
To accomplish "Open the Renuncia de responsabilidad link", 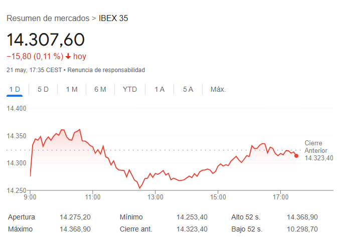I will click(106, 70).
